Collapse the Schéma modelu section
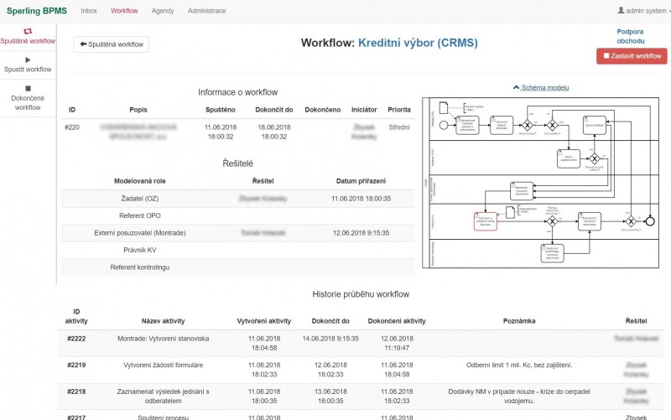671x420 pixels. coord(540,87)
